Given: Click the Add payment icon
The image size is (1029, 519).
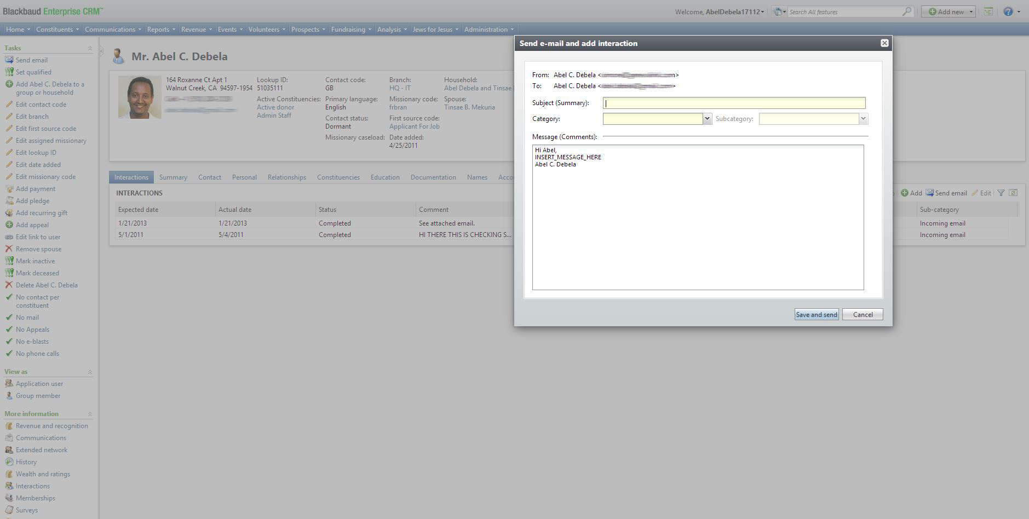Looking at the screenshot, I should click(x=9, y=189).
